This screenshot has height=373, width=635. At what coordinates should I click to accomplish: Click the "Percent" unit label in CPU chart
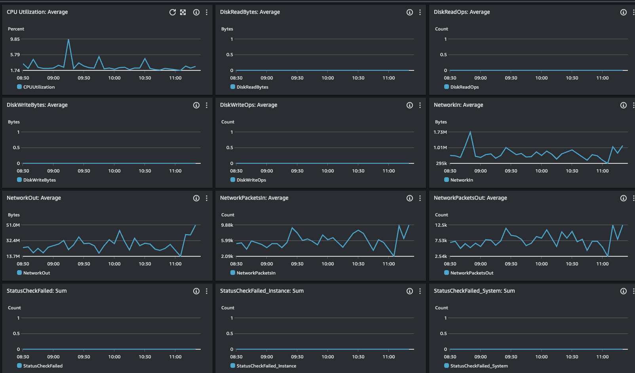pyautogui.click(x=16, y=29)
